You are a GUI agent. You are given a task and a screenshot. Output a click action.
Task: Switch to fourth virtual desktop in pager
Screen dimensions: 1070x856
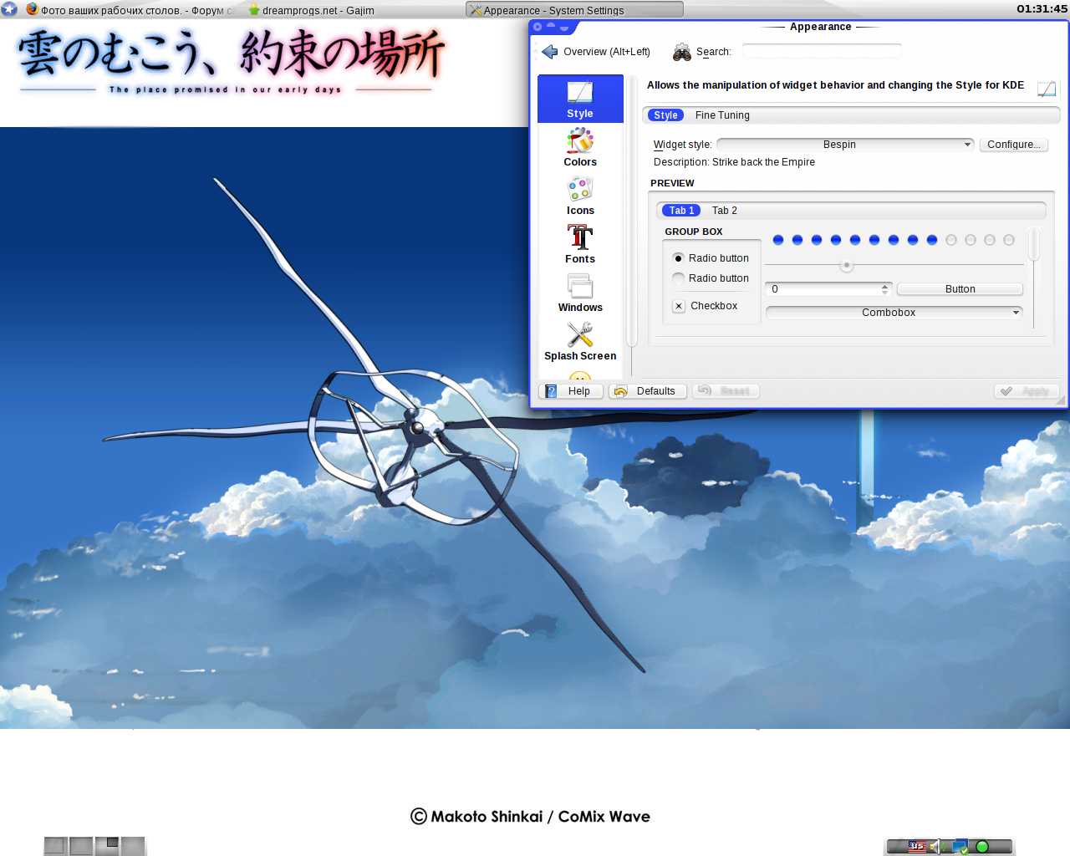point(133,846)
